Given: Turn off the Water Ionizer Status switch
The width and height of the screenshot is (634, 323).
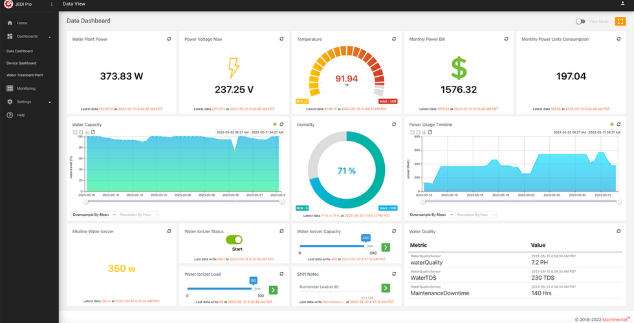Looking at the screenshot, I should pos(234,240).
